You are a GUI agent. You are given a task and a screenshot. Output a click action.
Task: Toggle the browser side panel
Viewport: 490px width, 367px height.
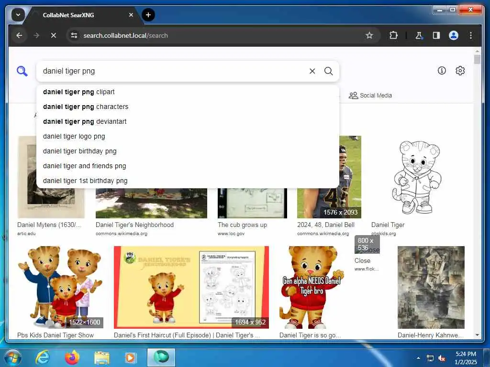[436, 35]
